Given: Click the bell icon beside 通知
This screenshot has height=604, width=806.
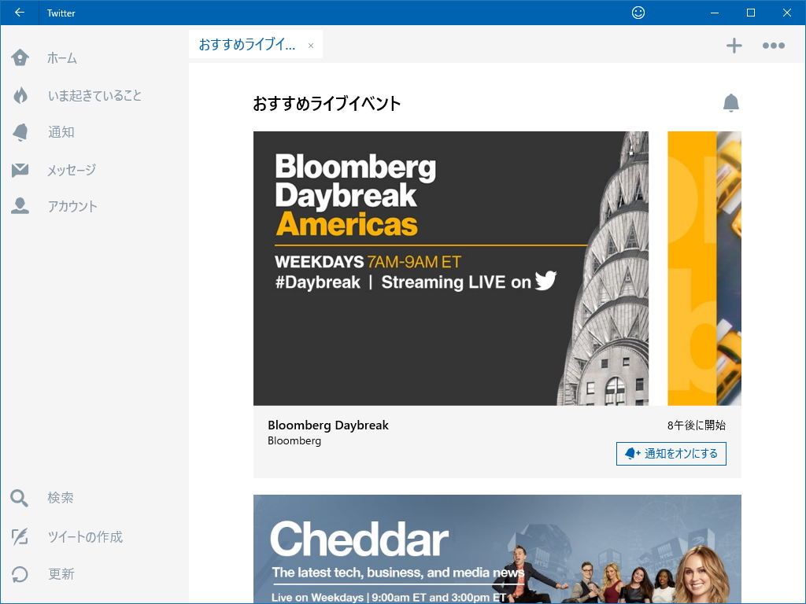Looking at the screenshot, I should (20, 132).
